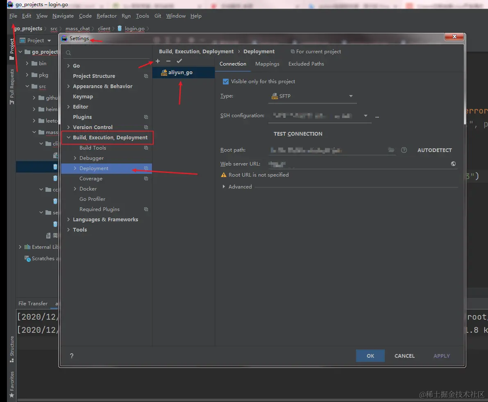The width and height of the screenshot is (488, 402).
Task: Expand the pkg folder in project tree
Action: tap(27, 75)
